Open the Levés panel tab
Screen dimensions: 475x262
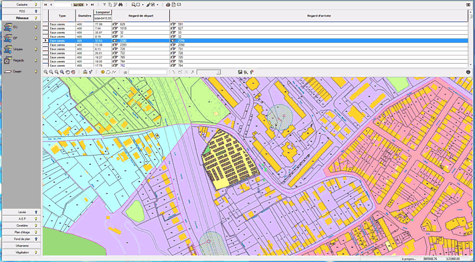tap(21, 212)
